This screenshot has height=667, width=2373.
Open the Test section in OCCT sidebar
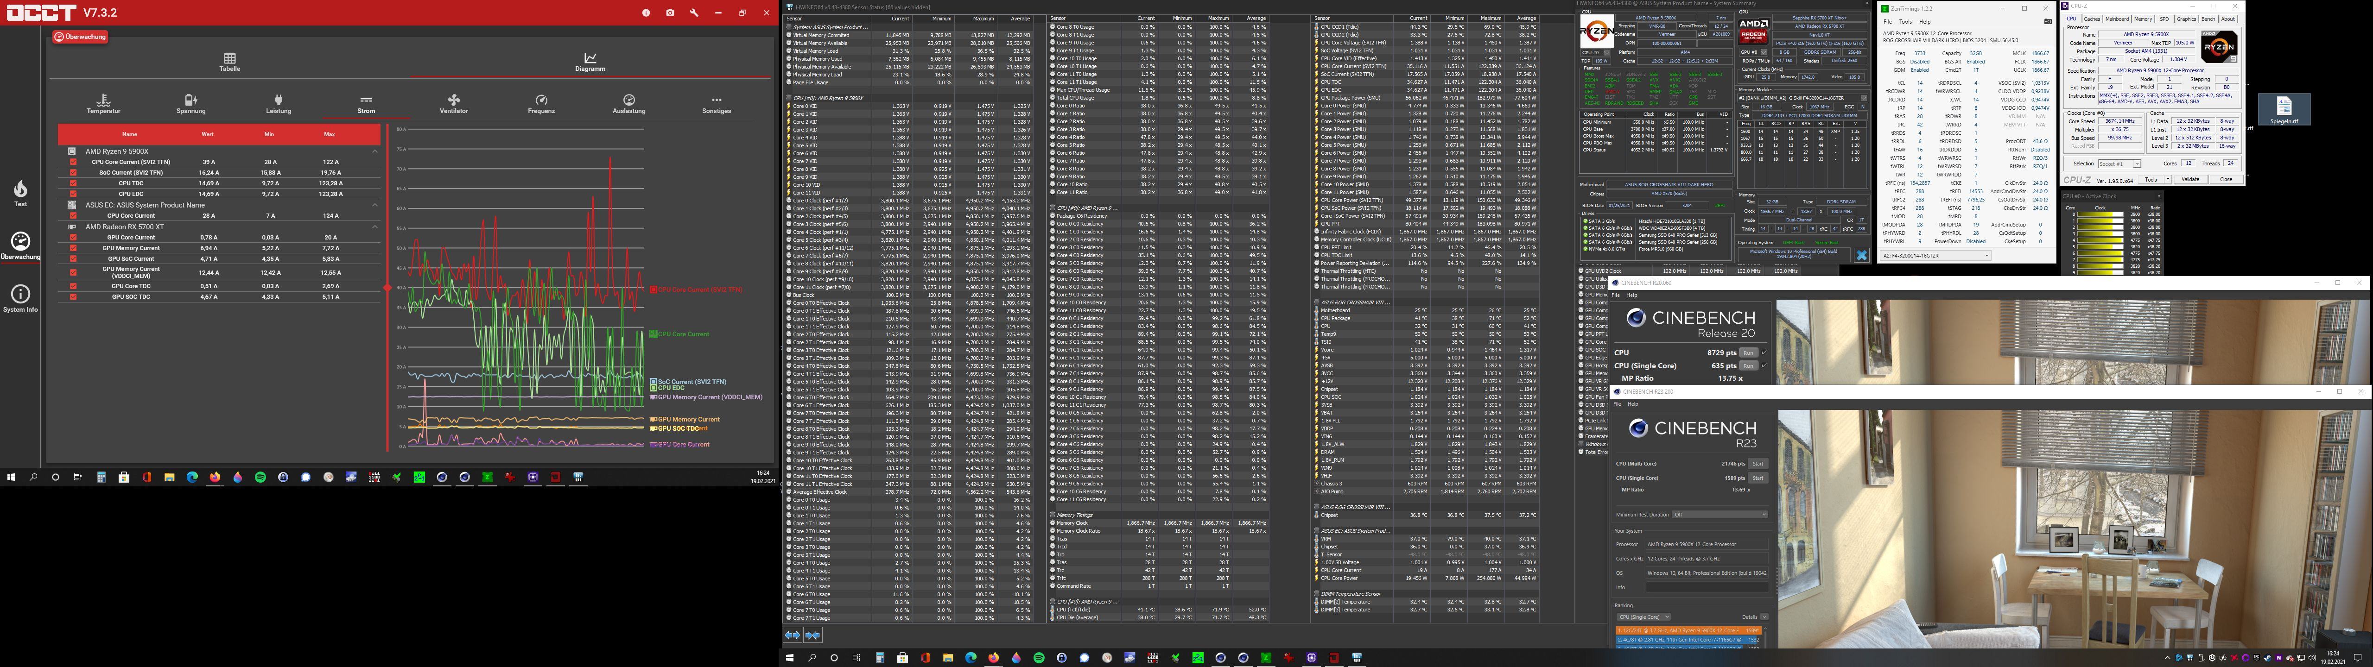tap(20, 193)
